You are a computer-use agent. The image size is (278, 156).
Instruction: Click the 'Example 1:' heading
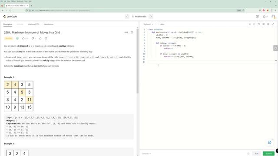click(x=9, y=77)
